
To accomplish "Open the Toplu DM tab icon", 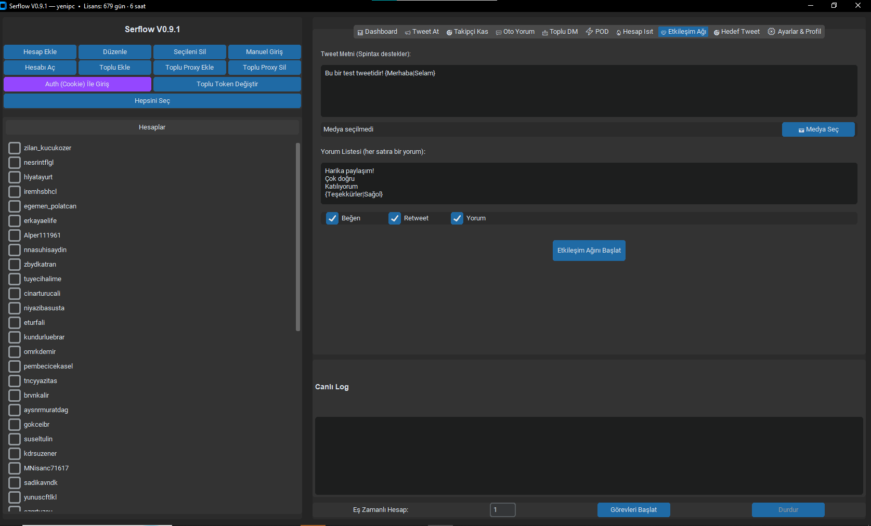I will pos(545,32).
